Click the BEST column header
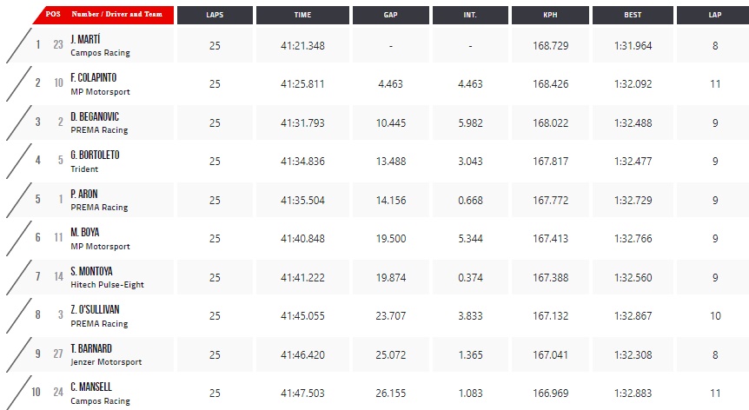The width and height of the screenshot is (749, 410). (x=633, y=15)
